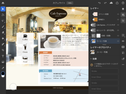Select the Brush tool
Screen dimensions: 126x94
tap(3, 27)
